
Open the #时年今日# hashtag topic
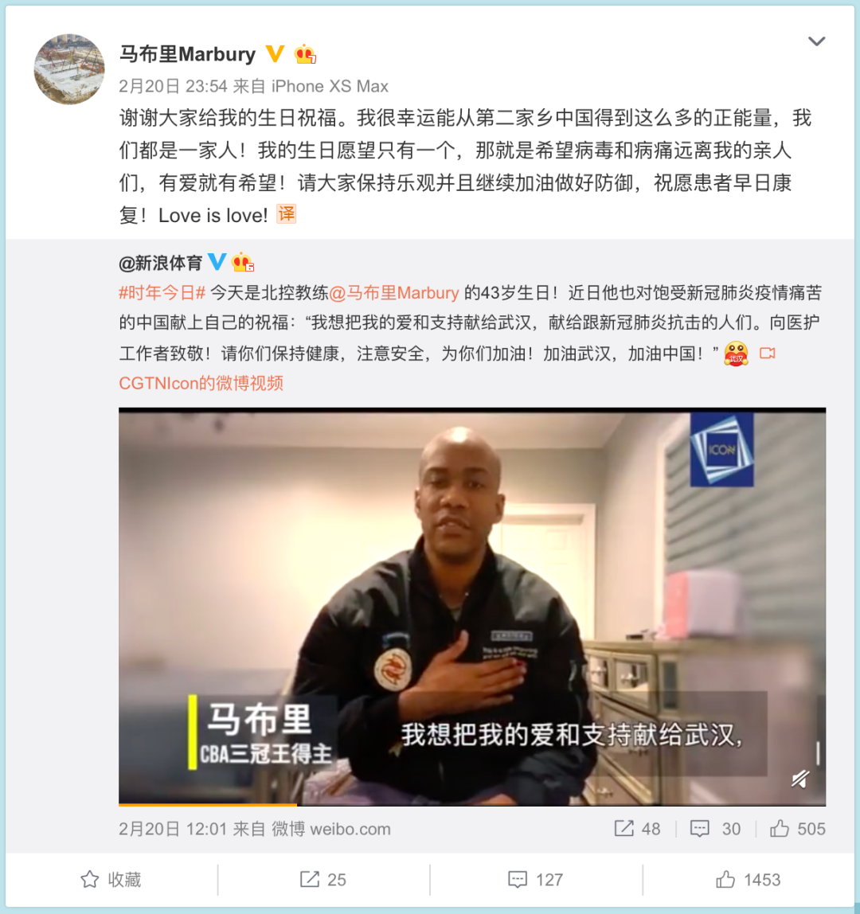pos(162,293)
